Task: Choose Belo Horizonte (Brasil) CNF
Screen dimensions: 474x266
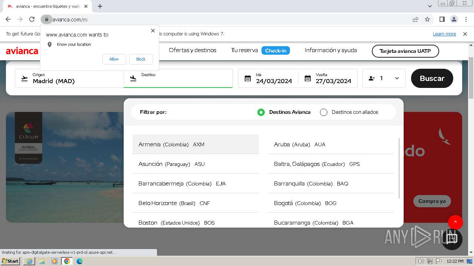Action: (x=196, y=203)
